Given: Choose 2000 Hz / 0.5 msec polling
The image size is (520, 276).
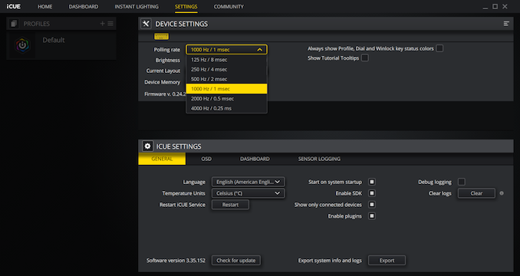Looking at the screenshot, I should pos(226,99).
